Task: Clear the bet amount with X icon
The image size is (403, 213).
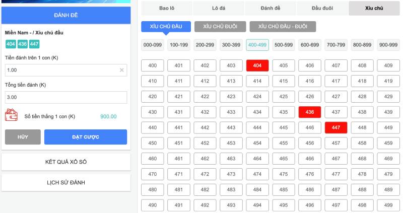Action: point(121,70)
